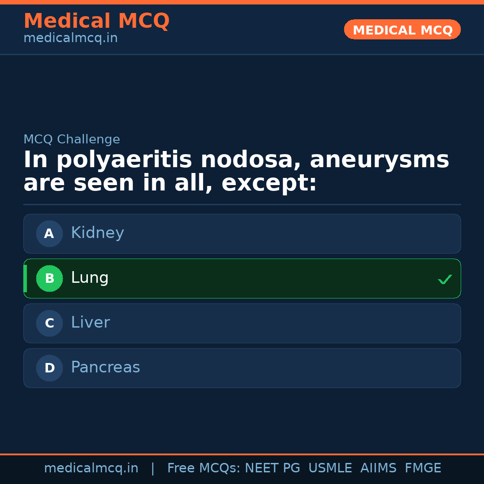484x484 pixels.
Task: Click the green checkmark on option B
Action: [x=445, y=279]
